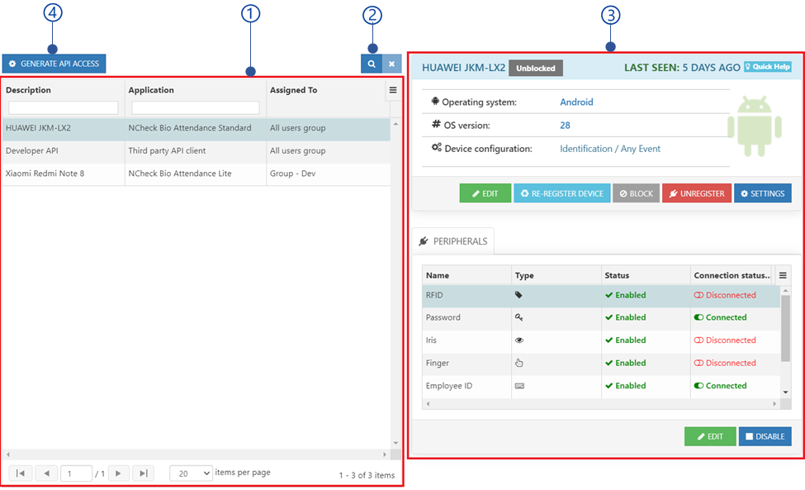Click the search magnifier icon button

click(x=372, y=64)
